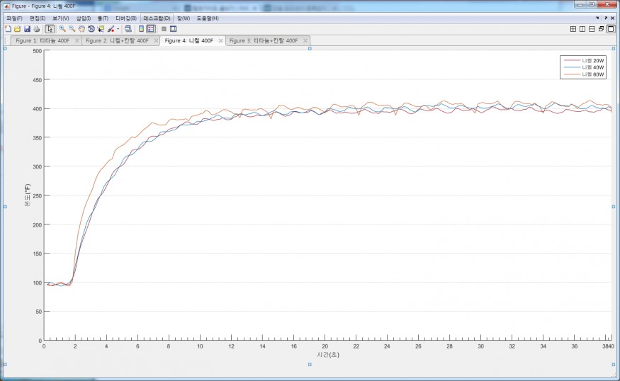
Task: Open the Brush color dropdown arrow
Action: pos(118,29)
